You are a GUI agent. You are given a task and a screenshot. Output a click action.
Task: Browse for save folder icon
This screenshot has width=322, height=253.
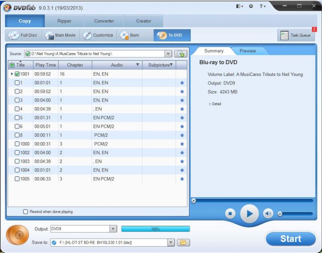(183, 243)
